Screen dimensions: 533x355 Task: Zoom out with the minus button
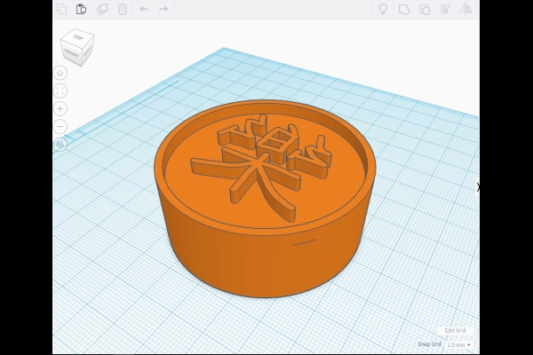pyautogui.click(x=60, y=126)
